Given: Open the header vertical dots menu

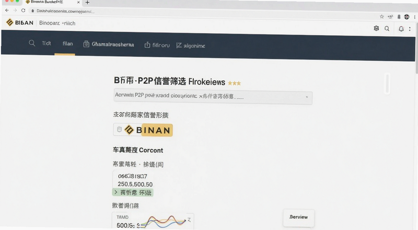Looking at the screenshot, I should tap(410, 29).
